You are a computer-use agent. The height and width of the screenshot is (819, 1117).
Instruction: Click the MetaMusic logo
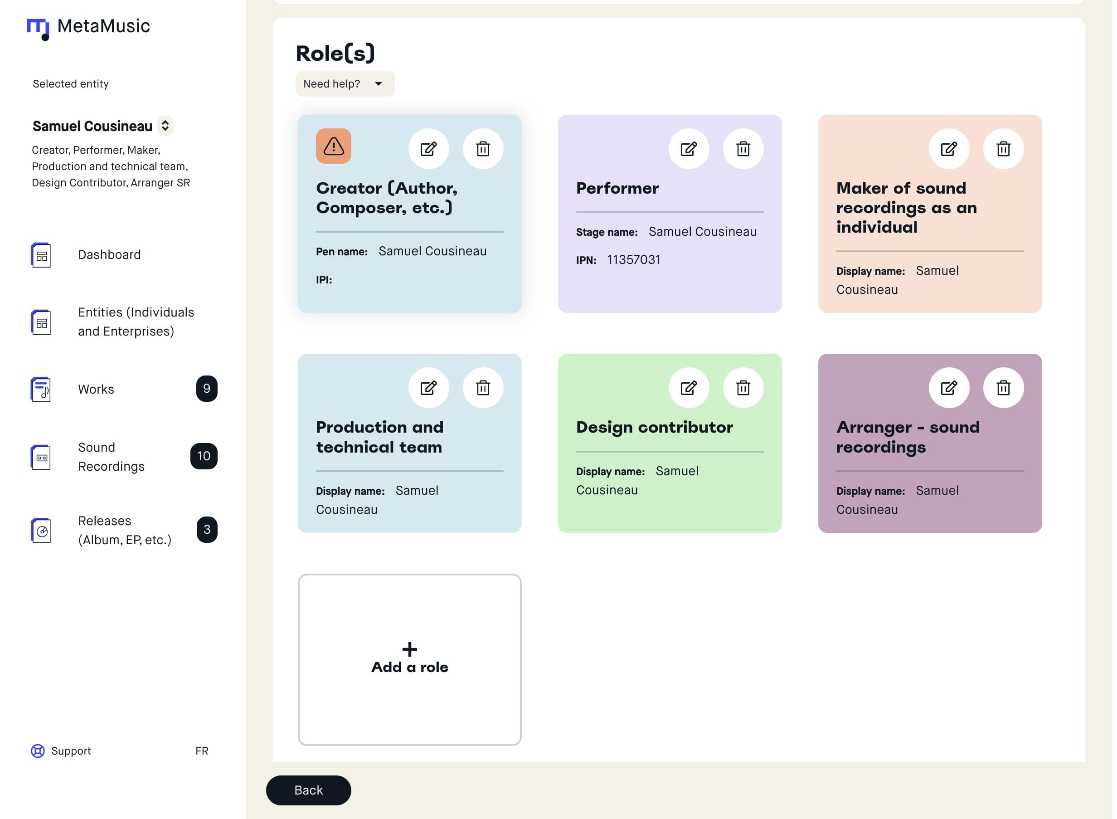click(88, 27)
